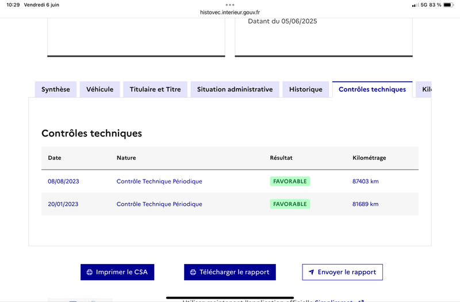Click the FAVORABLE badge for 20/01/2023
The height and width of the screenshot is (302, 460).
[x=290, y=204]
